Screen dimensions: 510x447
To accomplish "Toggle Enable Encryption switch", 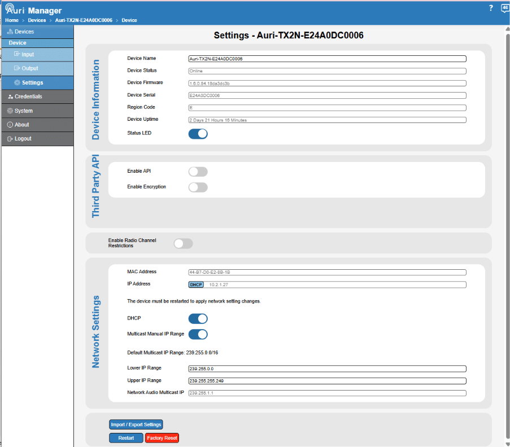I will point(198,187).
